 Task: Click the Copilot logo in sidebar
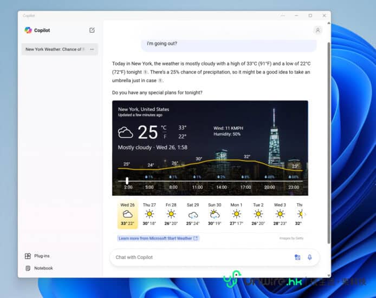pyautogui.click(x=28, y=30)
